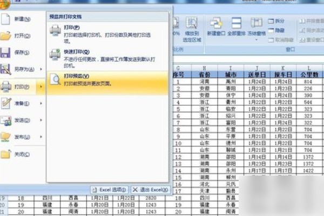Screen dimensions: 324x216
Task: Click the Open (打开) folder icon
Action: [6, 36]
